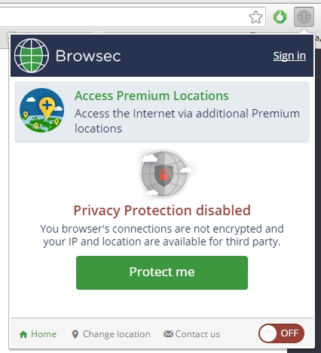Open Change location in the footer
The width and height of the screenshot is (321, 353).
(117, 334)
